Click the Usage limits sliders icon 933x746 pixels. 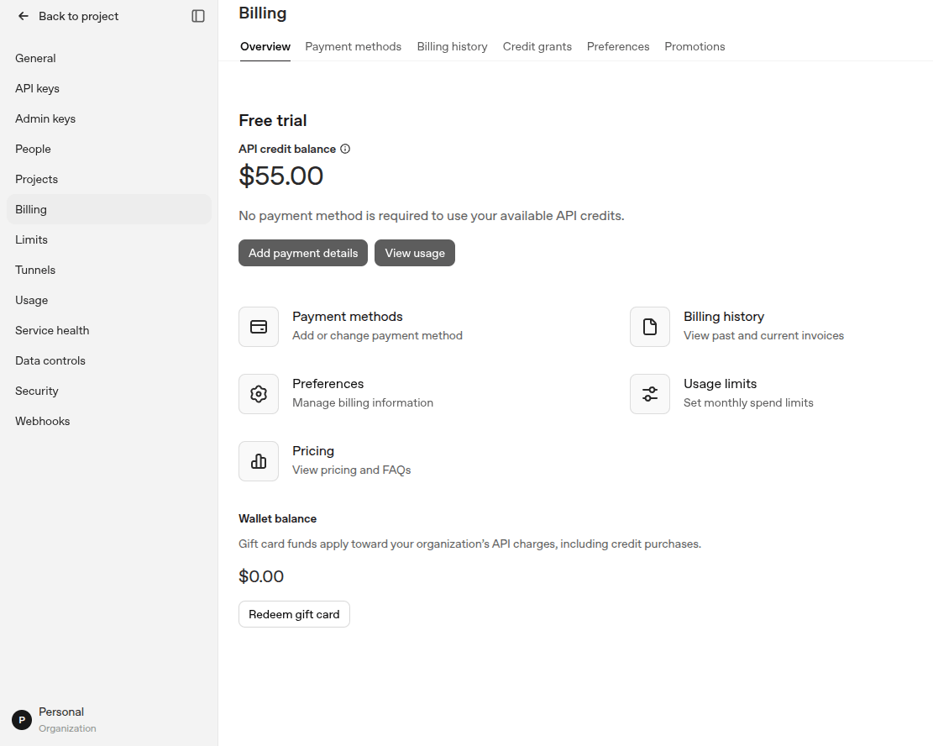pyautogui.click(x=650, y=394)
